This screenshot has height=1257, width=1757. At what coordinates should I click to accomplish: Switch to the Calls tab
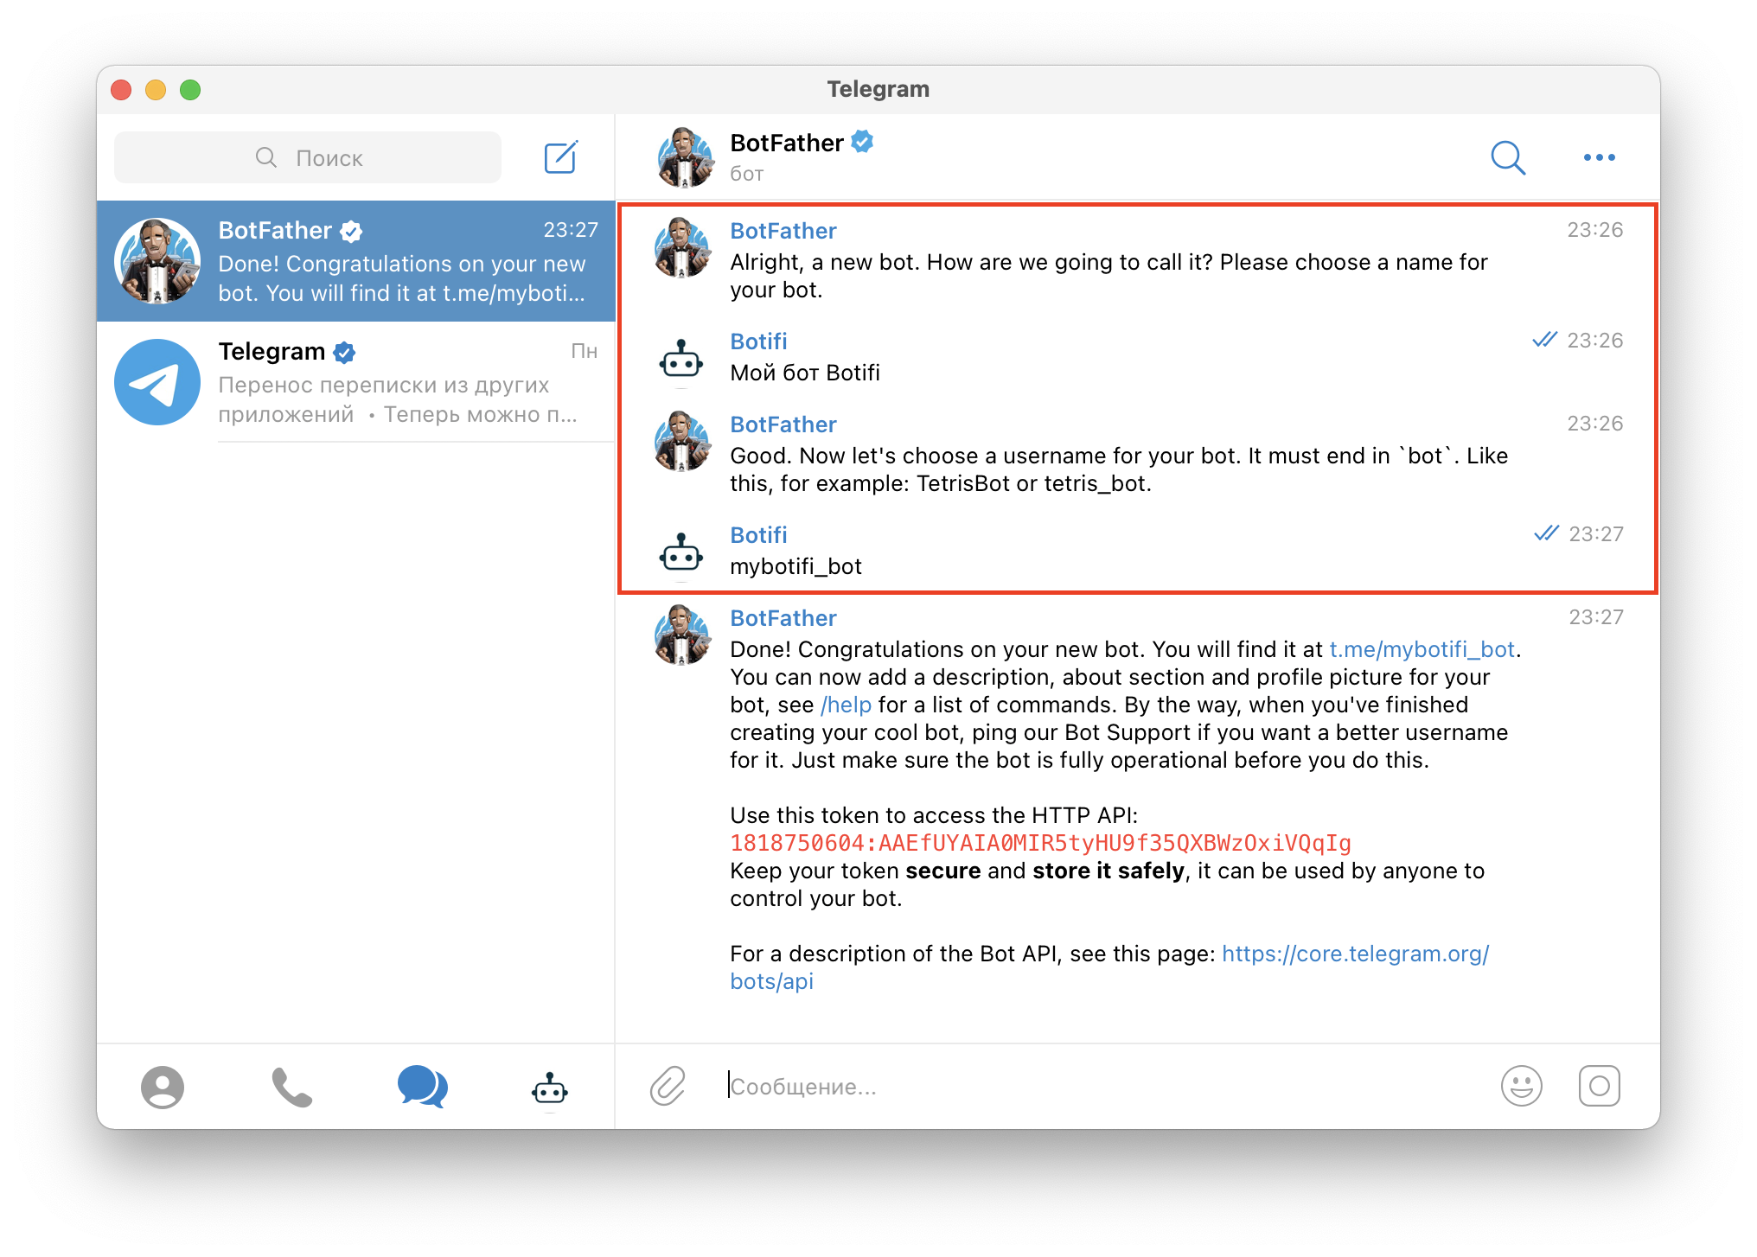click(292, 1087)
